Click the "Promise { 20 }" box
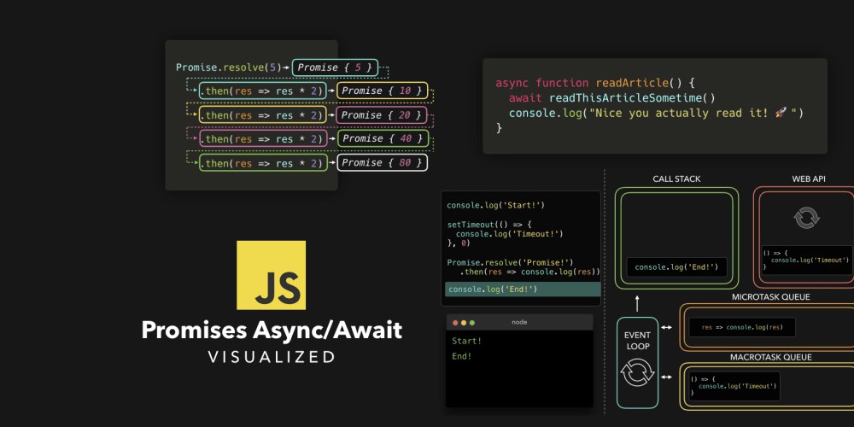The width and height of the screenshot is (854, 427). (x=382, y=115)
